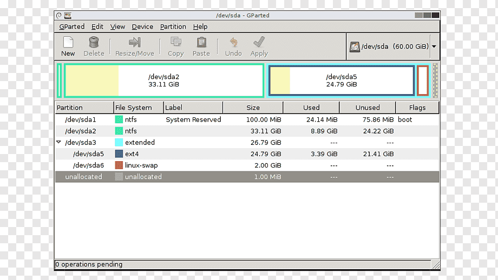Select the red swap block in disk map
Image resolution: width=498 pixels, height=280 pixels.
click(423, 81)
